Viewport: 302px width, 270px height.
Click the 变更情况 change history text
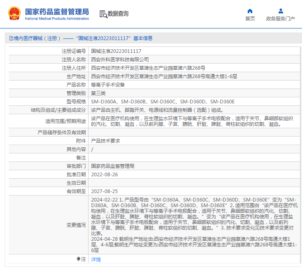click(194, 225)
